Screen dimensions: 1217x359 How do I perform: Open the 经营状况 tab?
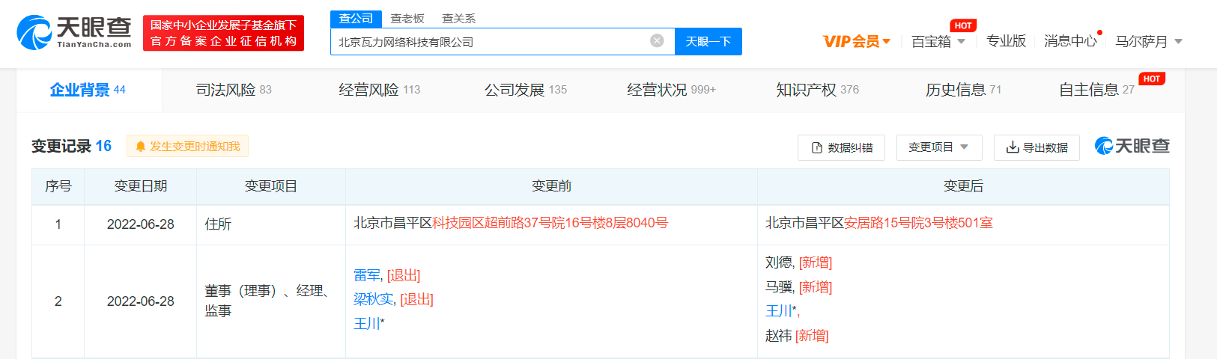[672, 90]
